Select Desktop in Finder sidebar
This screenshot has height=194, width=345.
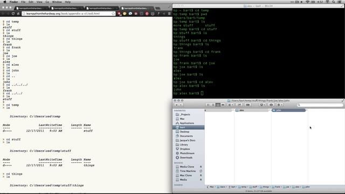[x=189, y=131]
